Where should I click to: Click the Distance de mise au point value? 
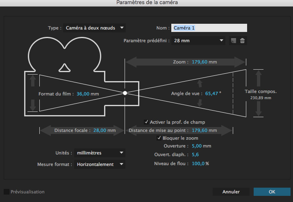tap(200, 130)
